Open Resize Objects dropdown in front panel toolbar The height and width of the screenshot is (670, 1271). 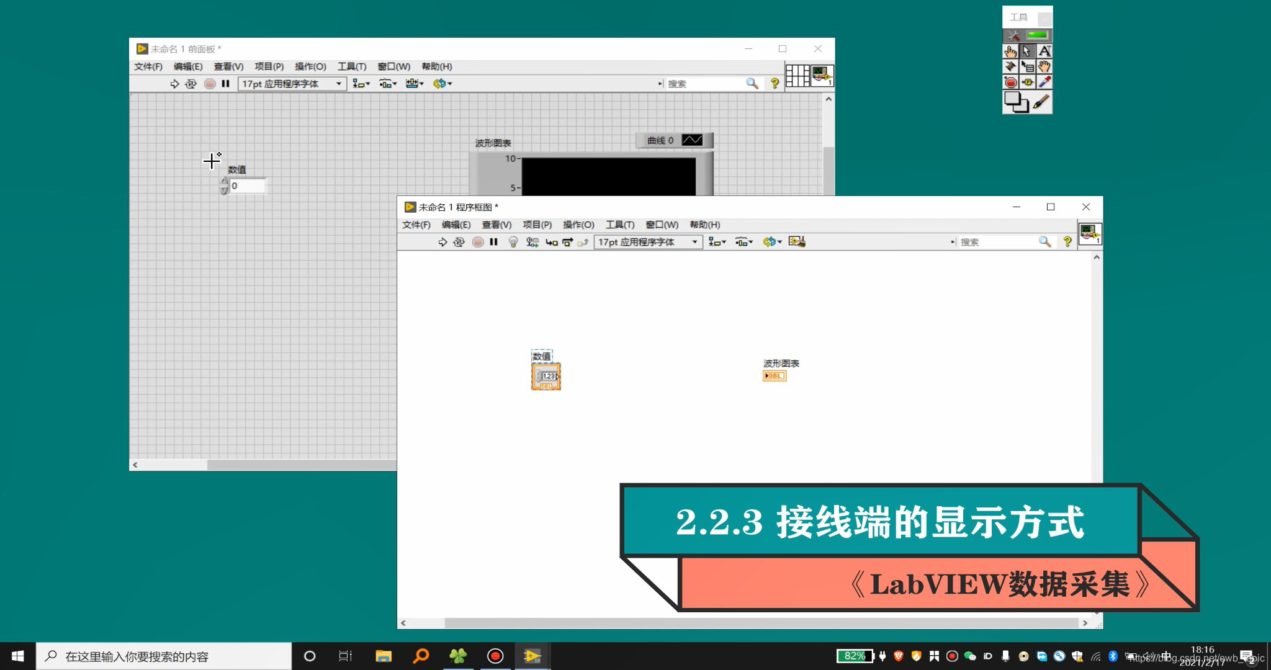(x=415, y=84)
